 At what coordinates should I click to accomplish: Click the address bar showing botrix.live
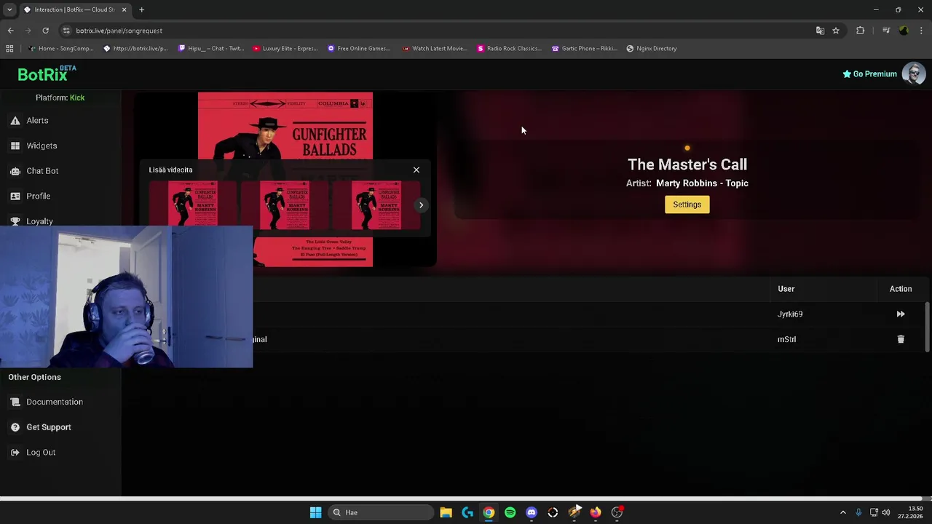[437, 31]
